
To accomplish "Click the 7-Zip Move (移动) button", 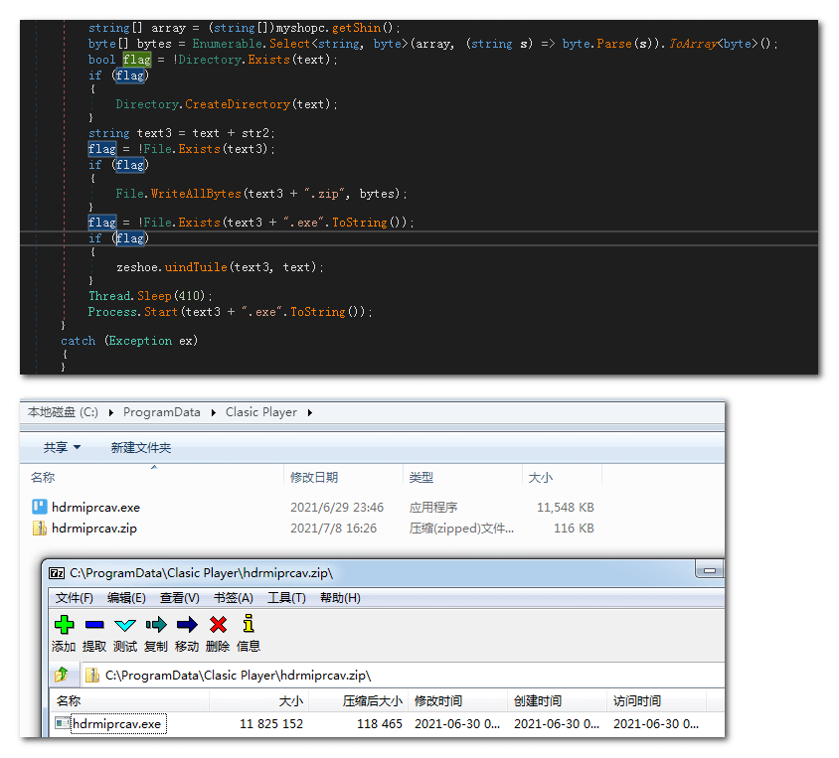I will (187, 634).
